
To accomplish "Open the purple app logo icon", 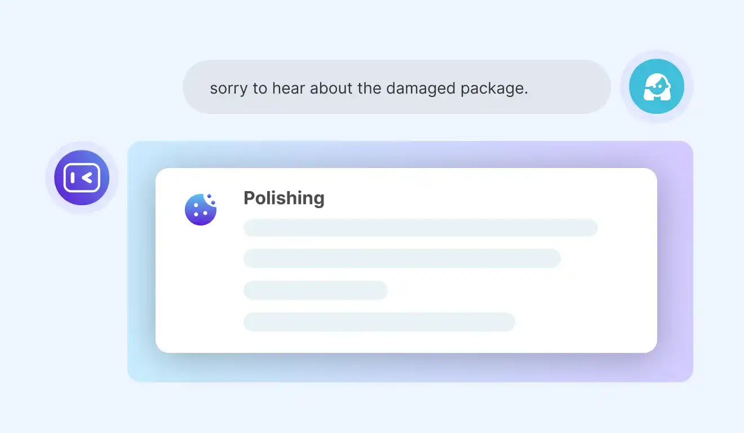I will [x=82, y=178].
